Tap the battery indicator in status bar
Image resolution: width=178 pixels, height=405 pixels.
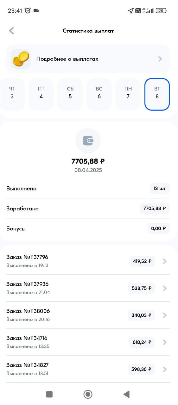coord(162,10)
